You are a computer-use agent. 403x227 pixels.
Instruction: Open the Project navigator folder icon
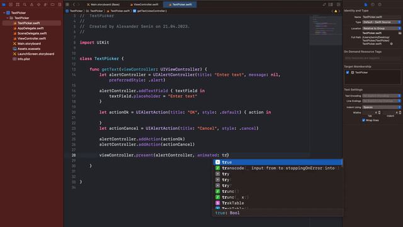(x=4, y=4)
